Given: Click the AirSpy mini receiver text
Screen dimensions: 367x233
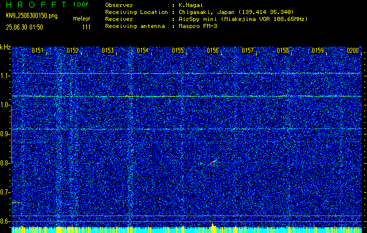Looking at the screenshot, I should coord(243,19).
